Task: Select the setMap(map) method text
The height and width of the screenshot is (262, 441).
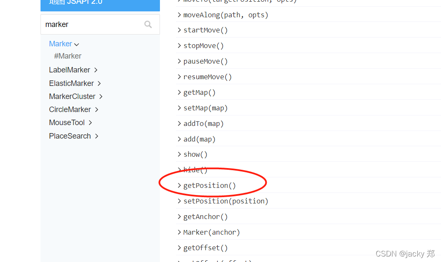Action: point(206,108)
